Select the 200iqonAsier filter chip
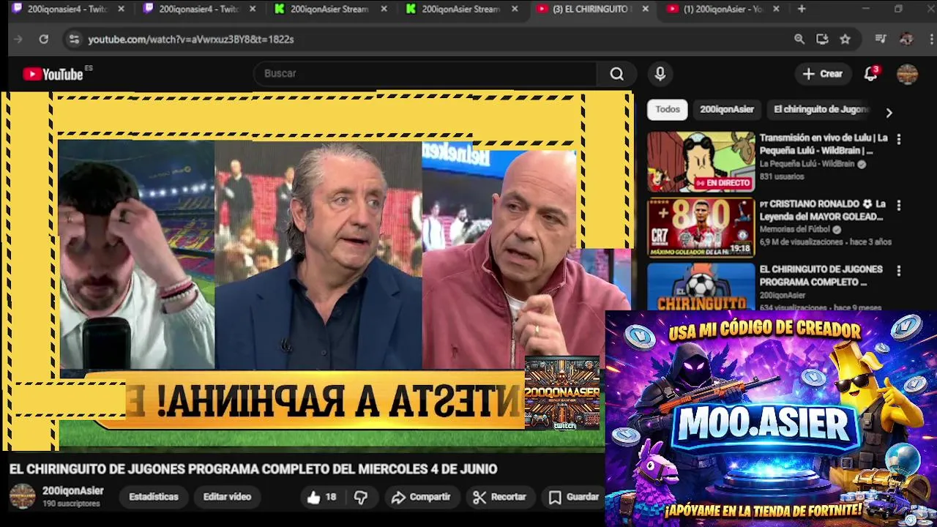This screenshot has height=527, width=937. 726,110
